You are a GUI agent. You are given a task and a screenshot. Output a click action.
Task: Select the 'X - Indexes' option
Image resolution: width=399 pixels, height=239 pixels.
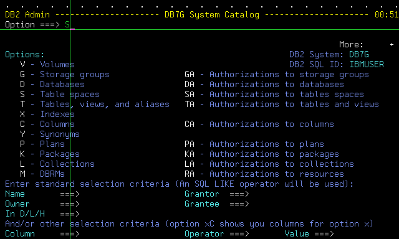point(47,115)
